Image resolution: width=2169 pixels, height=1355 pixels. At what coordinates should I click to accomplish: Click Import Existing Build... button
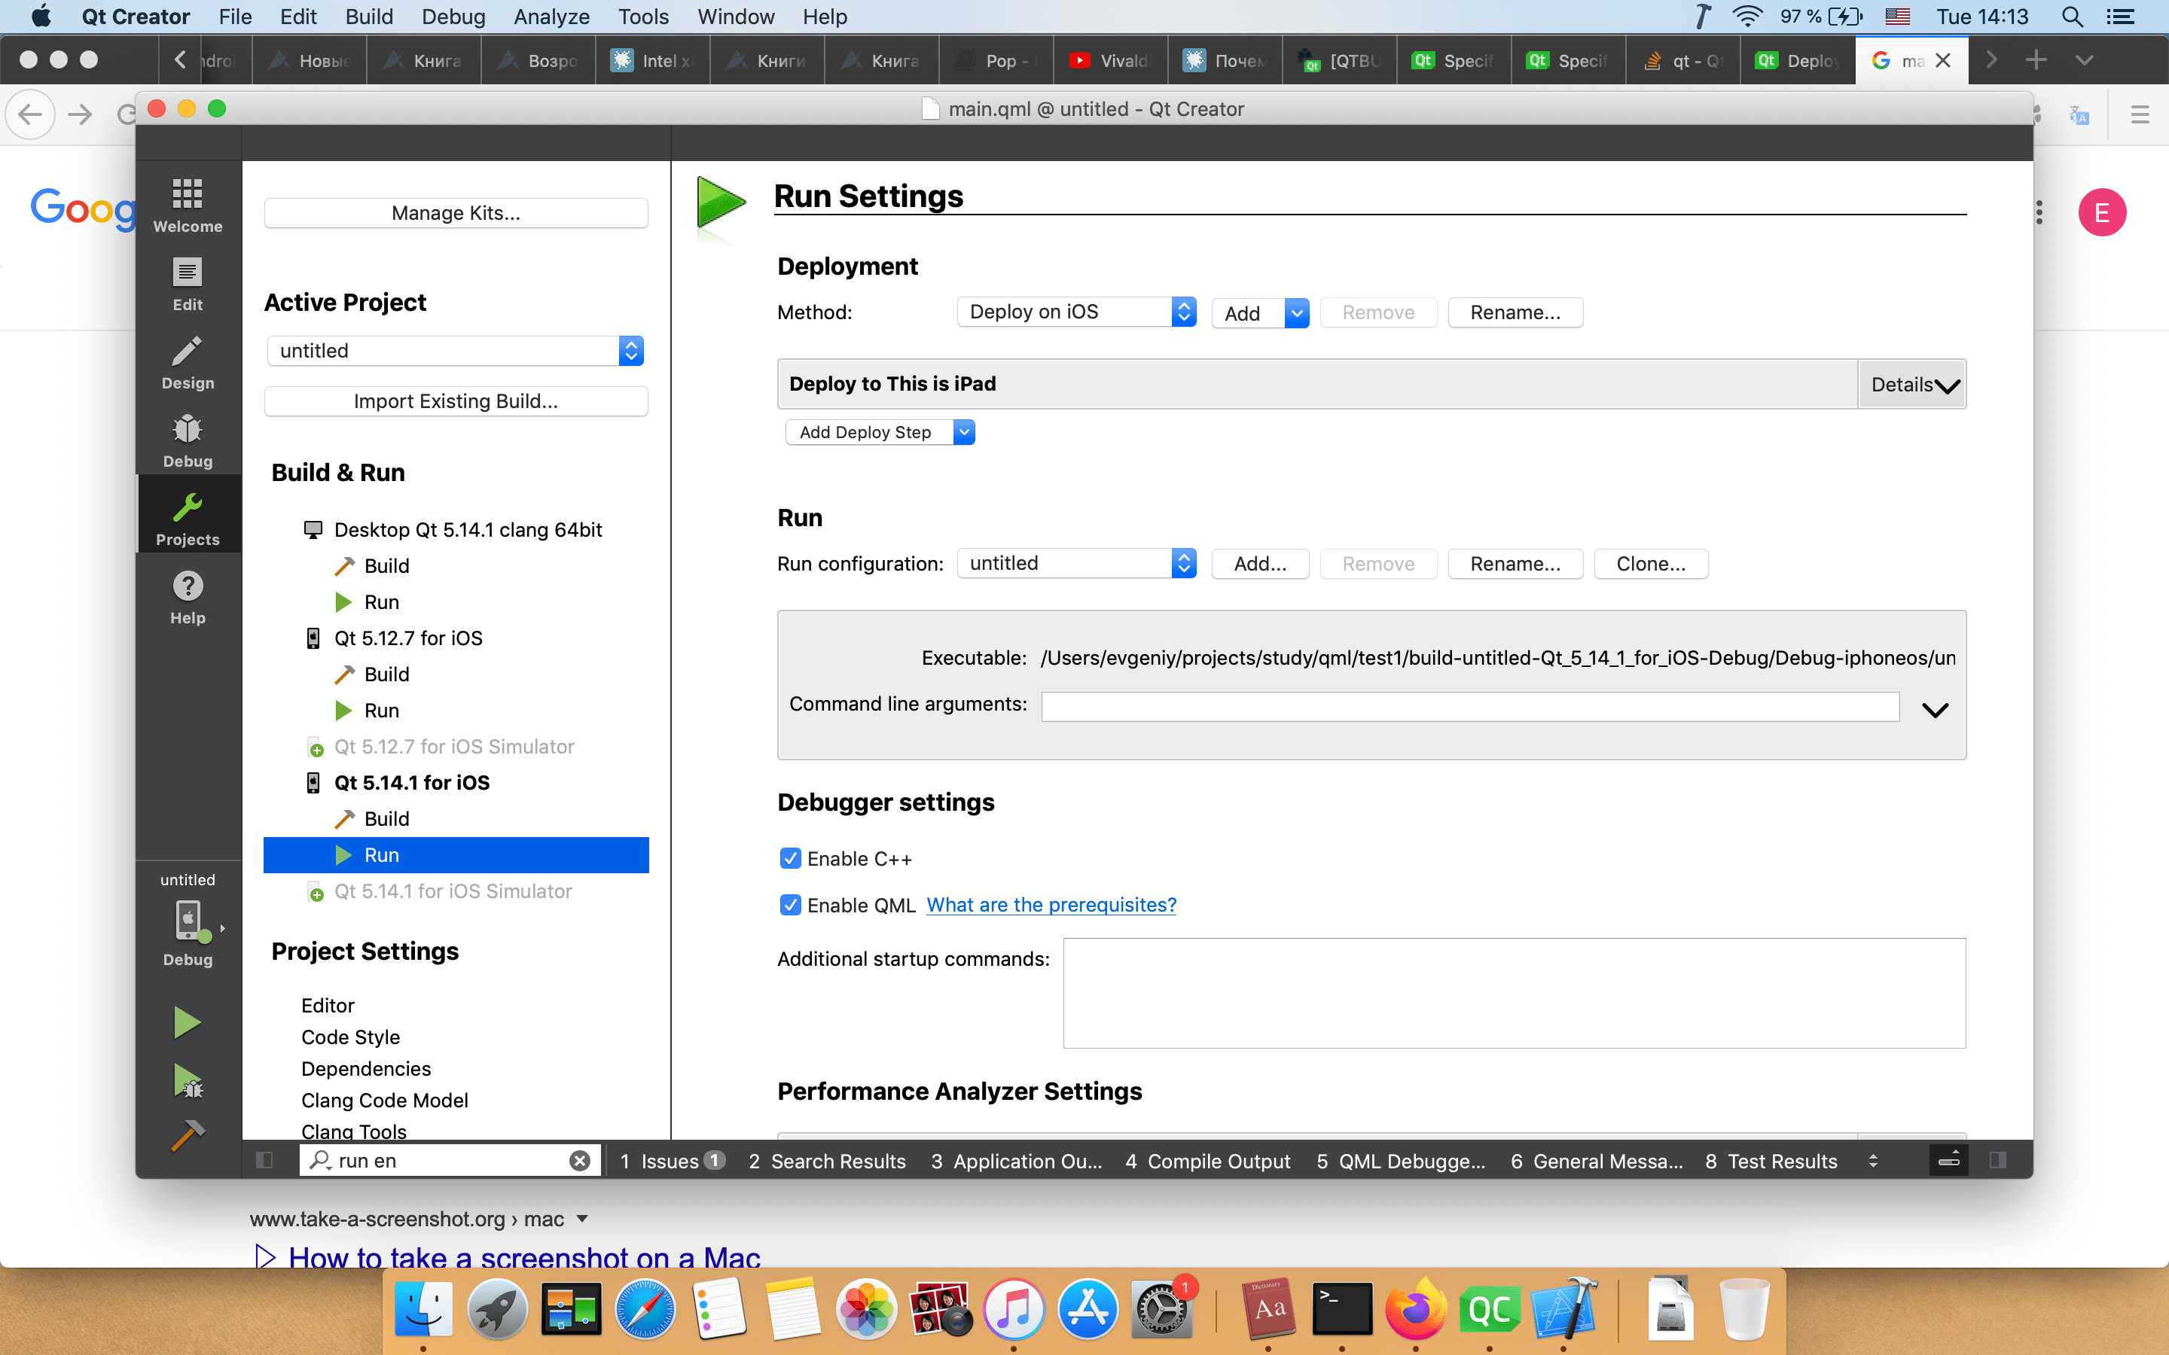pos(456,401)
